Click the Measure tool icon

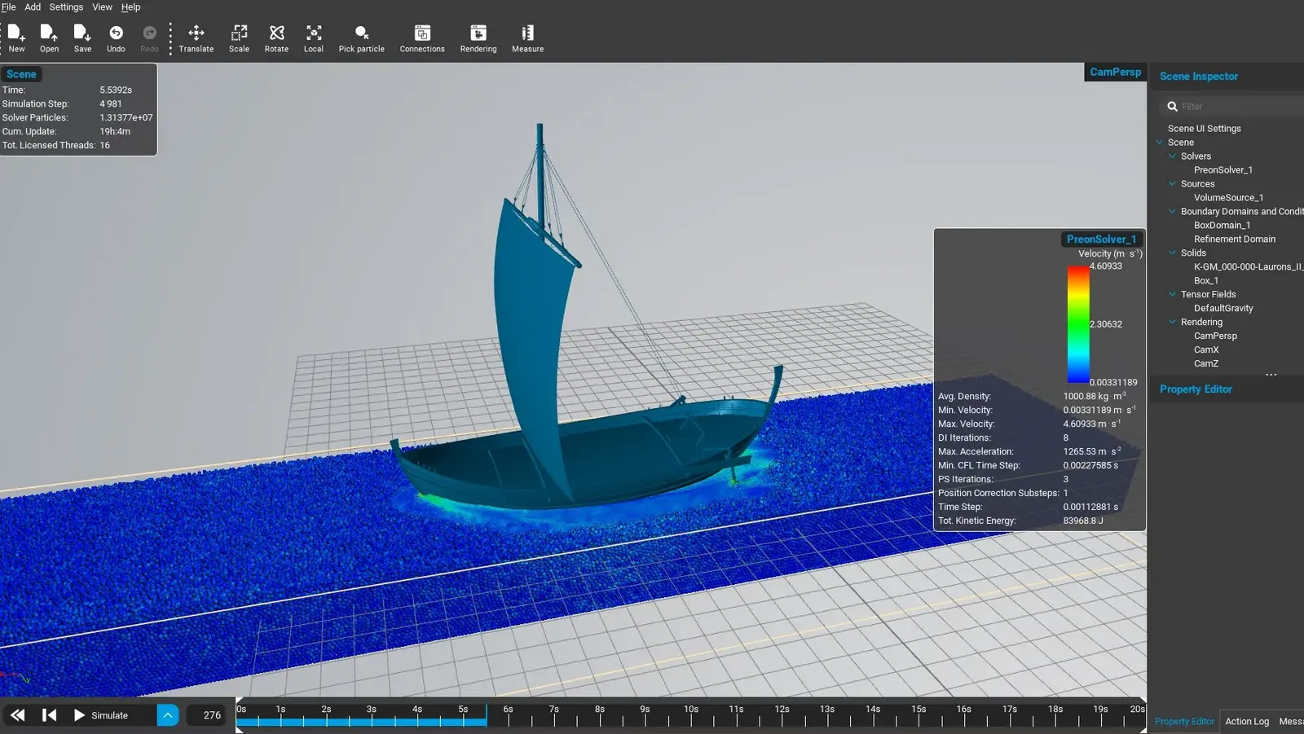click(527, 33)
